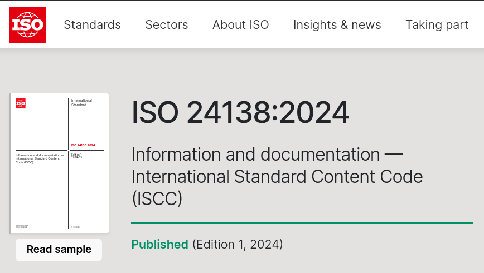Click the small ISO logo on the cover
Screen dimensions: 484x273
pos(21,103)
